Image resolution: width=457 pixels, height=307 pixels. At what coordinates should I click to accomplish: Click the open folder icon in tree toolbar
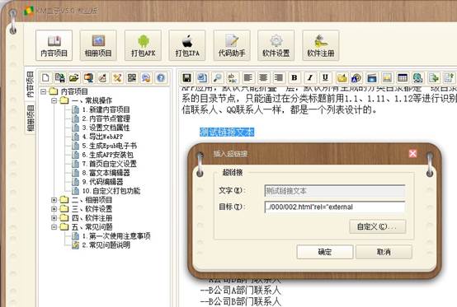tap(74, 78)
